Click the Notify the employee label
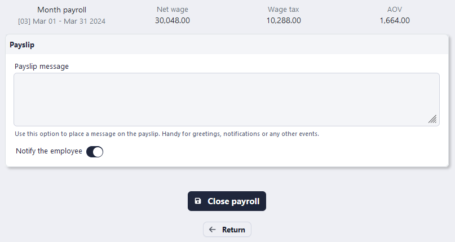The height and width of the screenshot is (242, 455). coord(49,151)
